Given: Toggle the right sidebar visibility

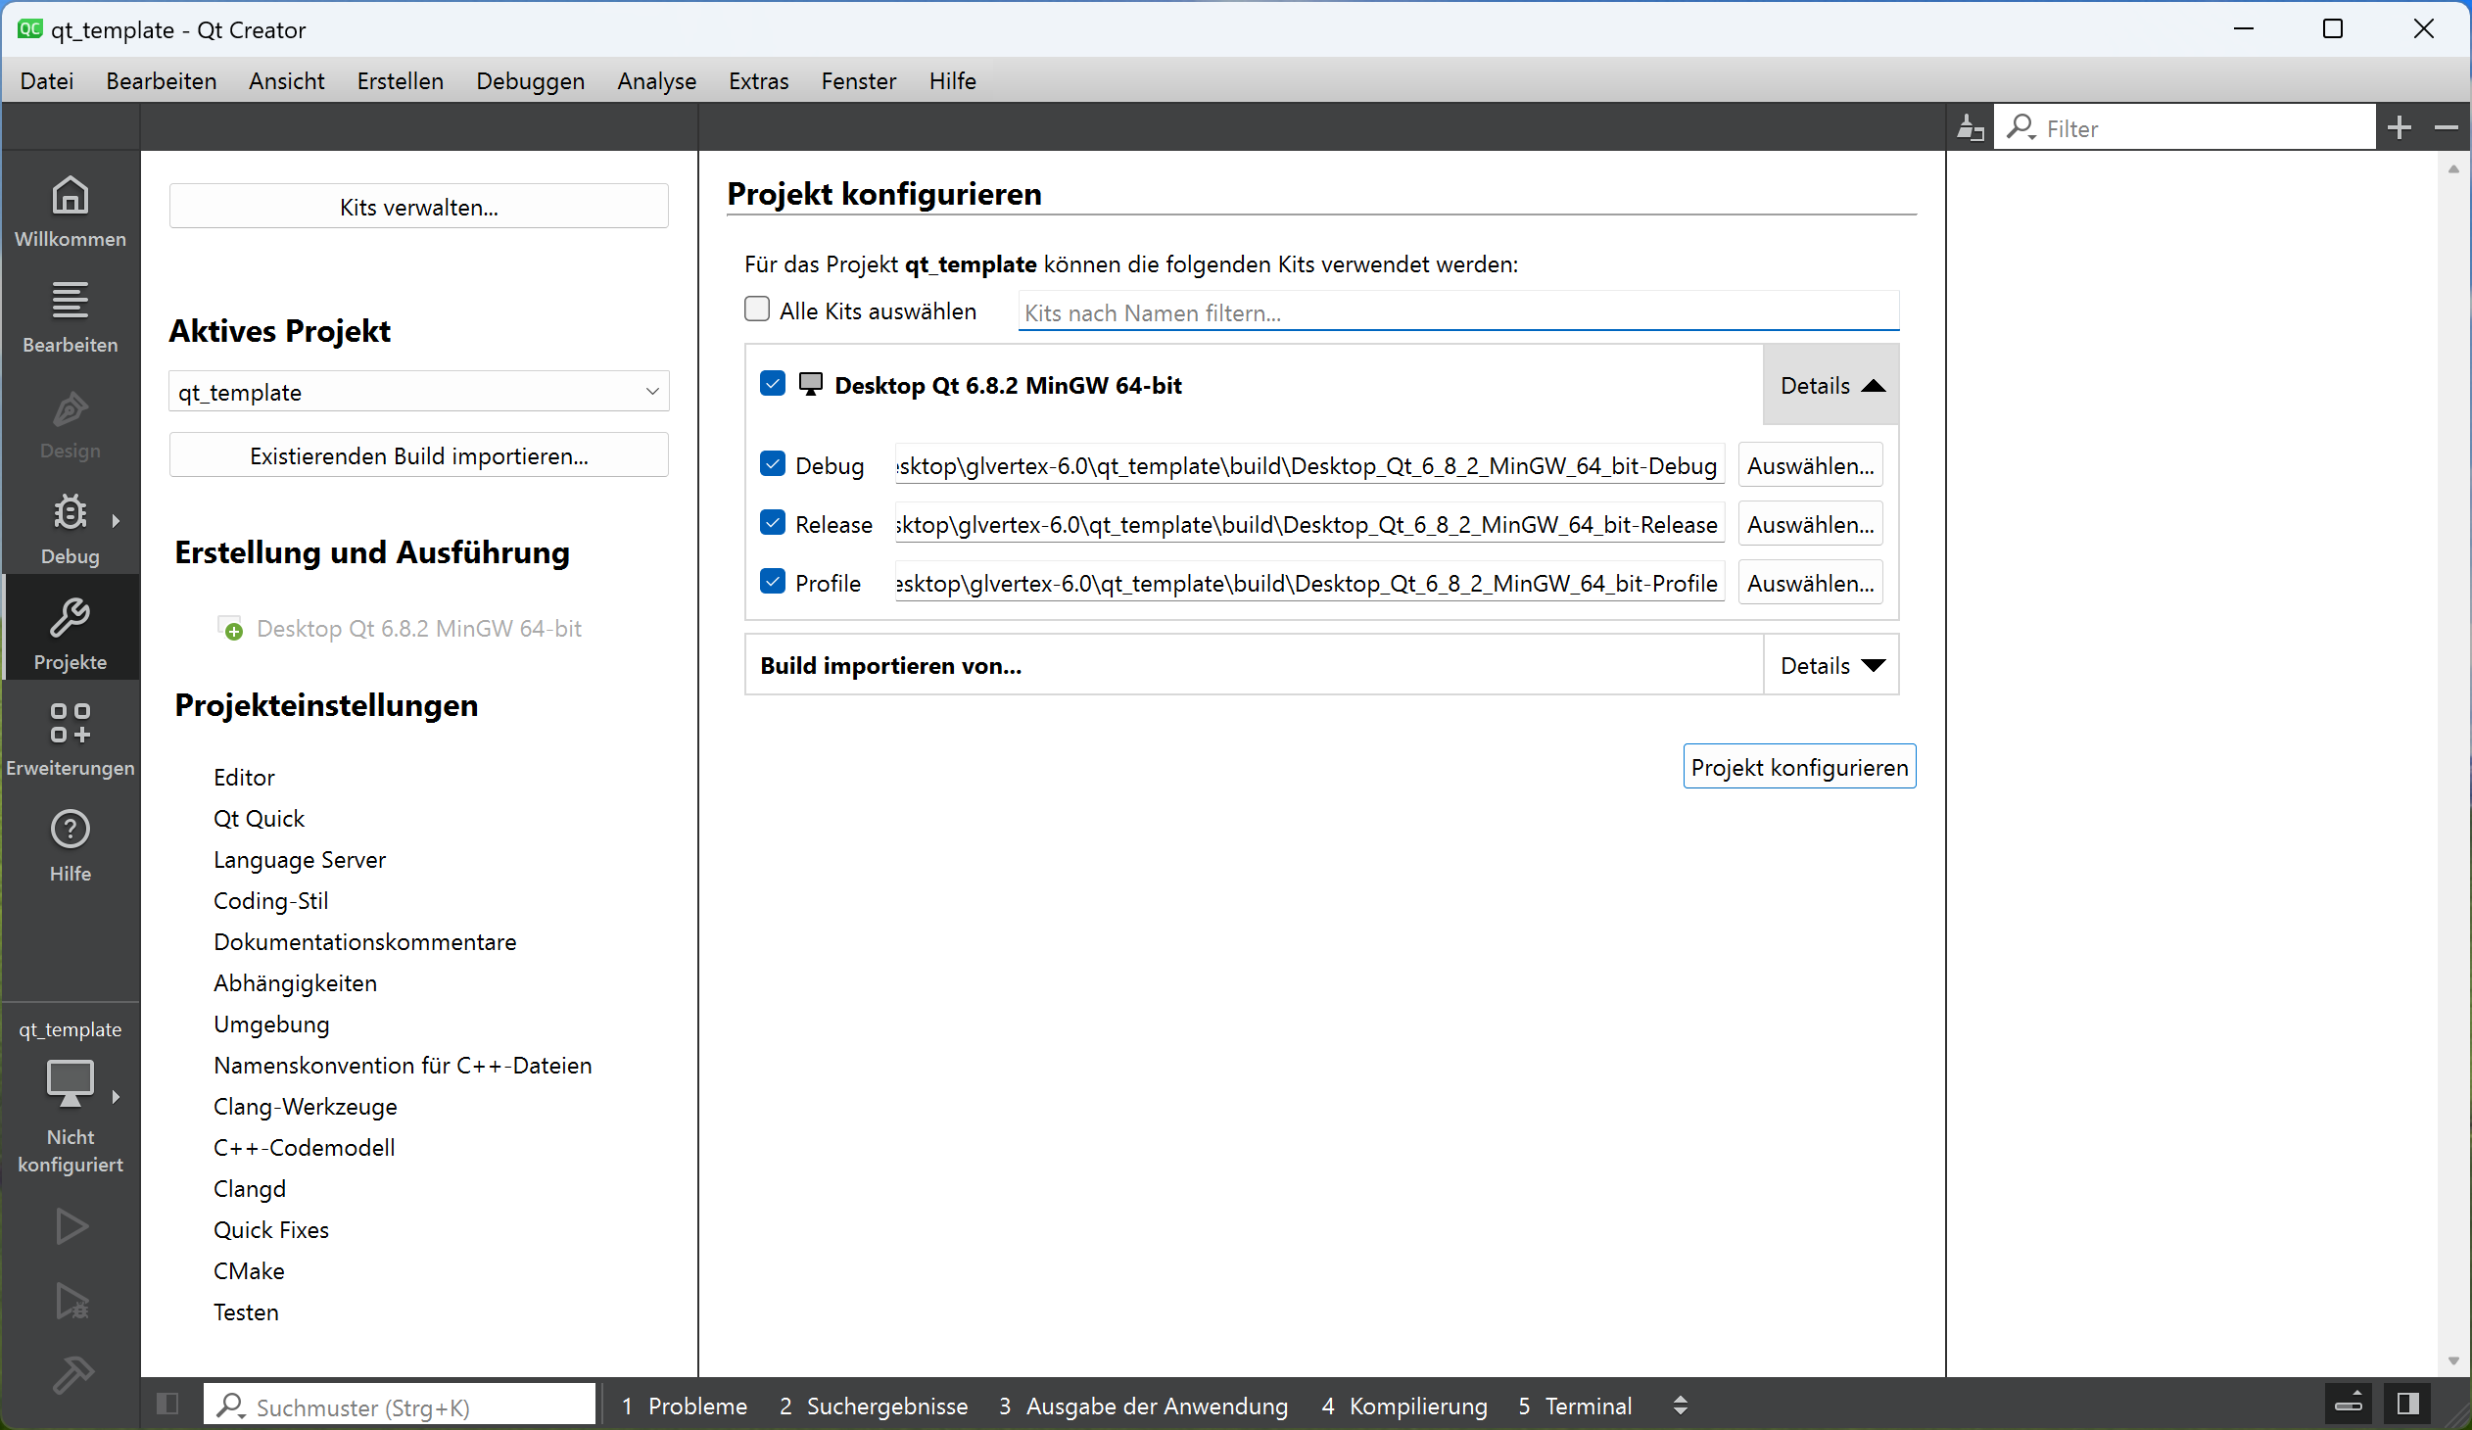Looking at the screenshot, I should (x=2407, y=1404).
